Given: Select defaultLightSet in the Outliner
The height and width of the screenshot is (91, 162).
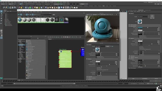Looking at the screenshot, I should 9,24.
